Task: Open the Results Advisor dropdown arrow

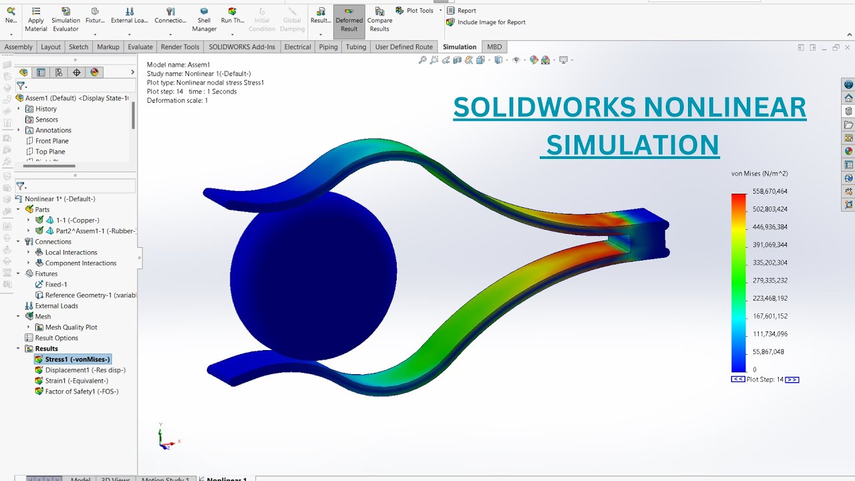Action: point(321,33)
